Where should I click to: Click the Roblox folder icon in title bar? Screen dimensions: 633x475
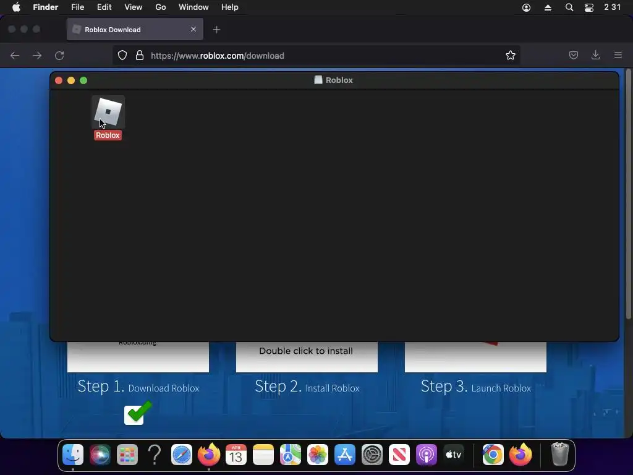(318, 80)
